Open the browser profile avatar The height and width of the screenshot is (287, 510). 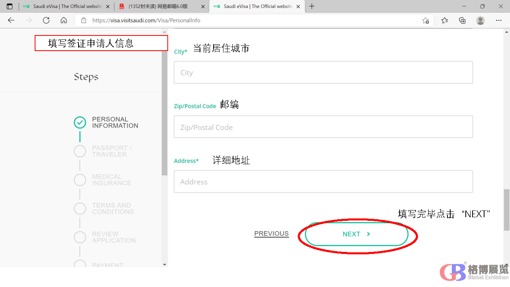coord(481,20)
